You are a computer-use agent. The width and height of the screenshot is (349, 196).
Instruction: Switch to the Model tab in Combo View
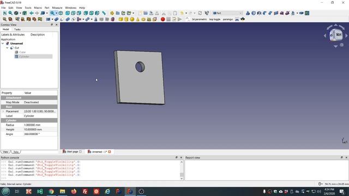click(6, 29)
